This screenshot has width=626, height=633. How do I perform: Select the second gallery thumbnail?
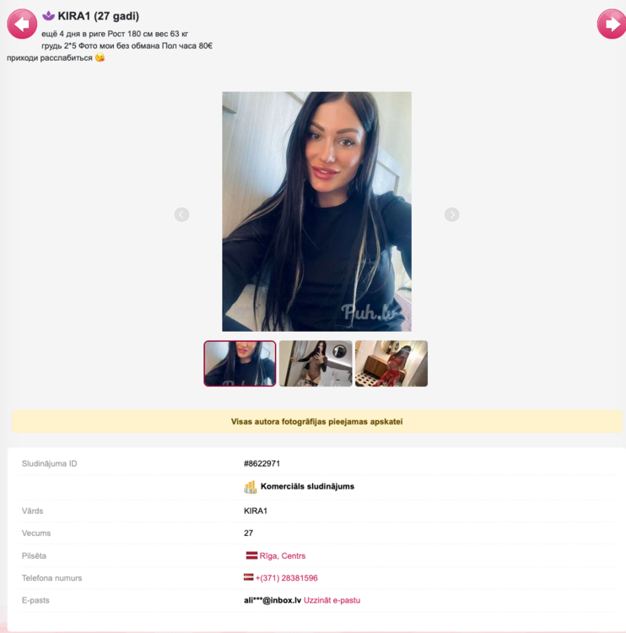pos(316,363)
